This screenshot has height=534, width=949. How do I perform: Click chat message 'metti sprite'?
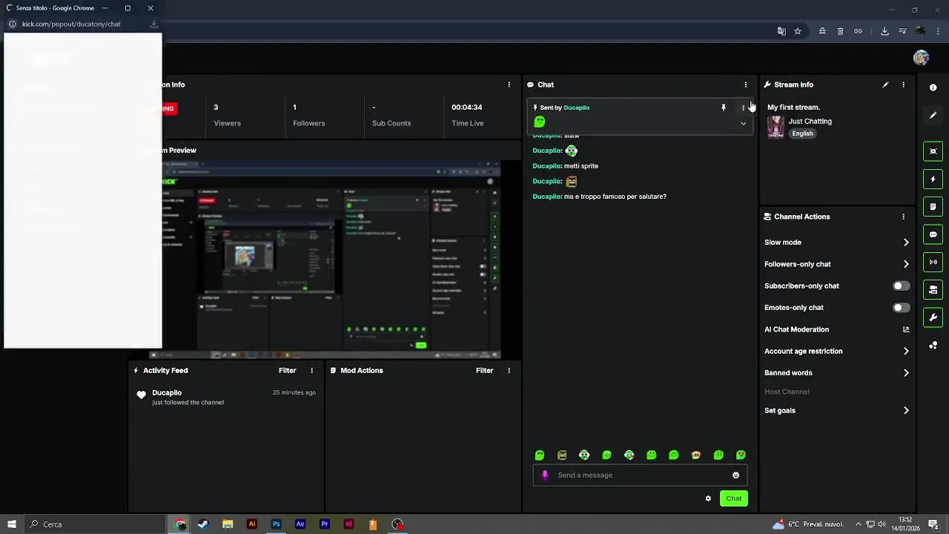pos(581,166)
